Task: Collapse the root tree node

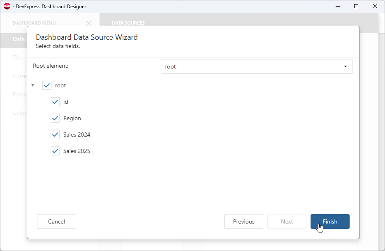Action: 33,85
